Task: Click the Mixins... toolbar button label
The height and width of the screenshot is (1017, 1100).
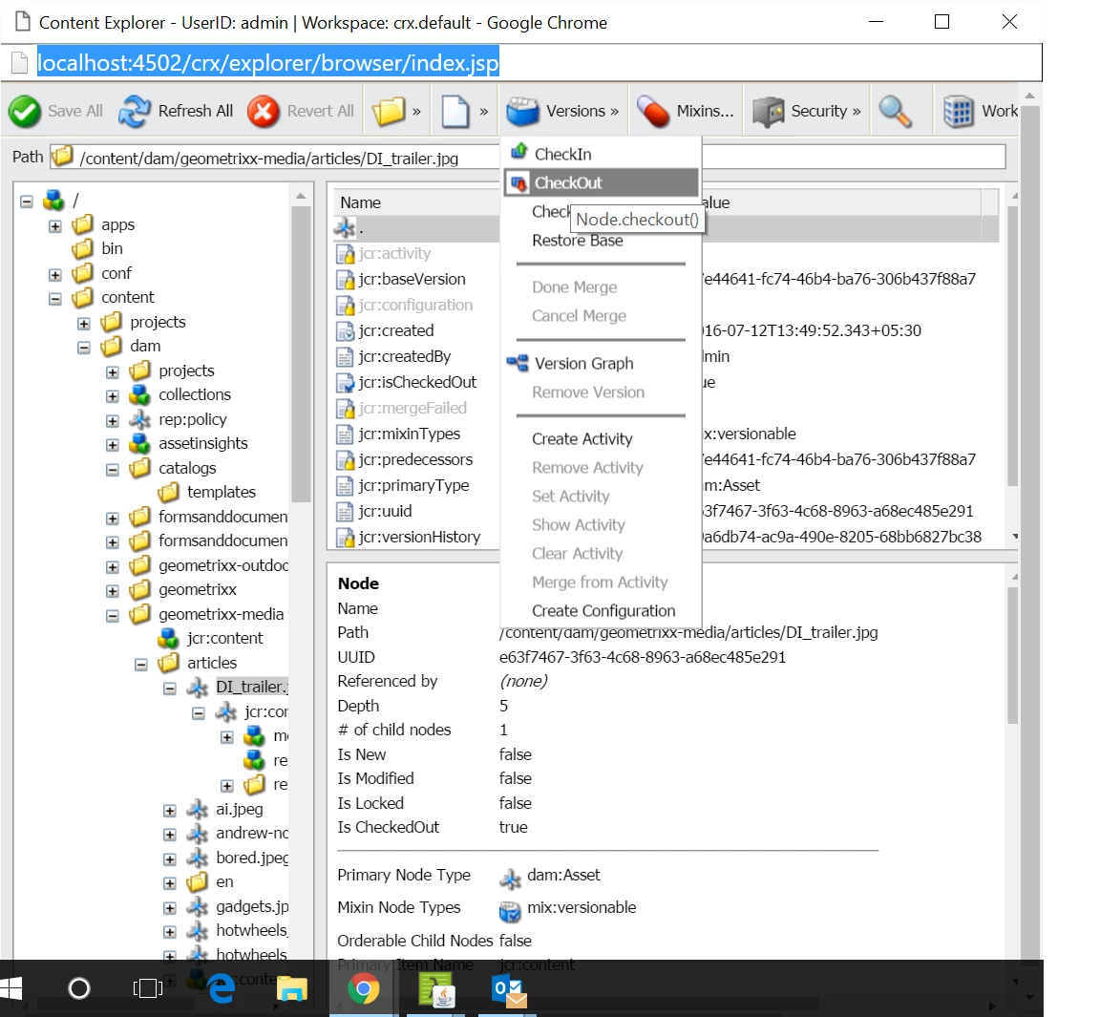Action: (x=705, y=111)
